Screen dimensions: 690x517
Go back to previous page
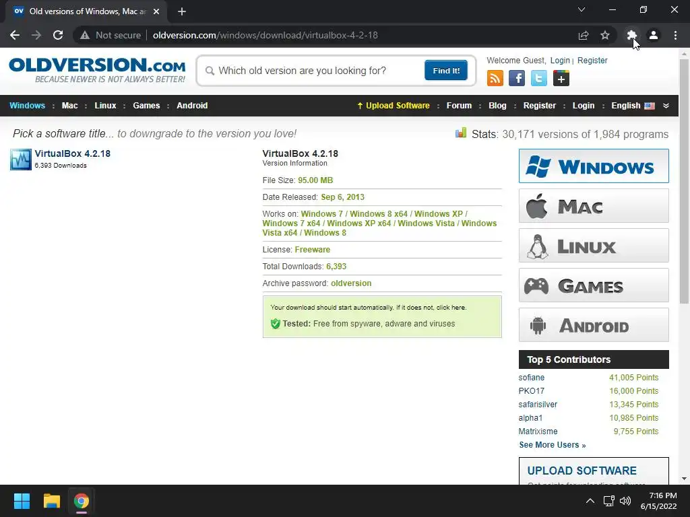point(15,35)
